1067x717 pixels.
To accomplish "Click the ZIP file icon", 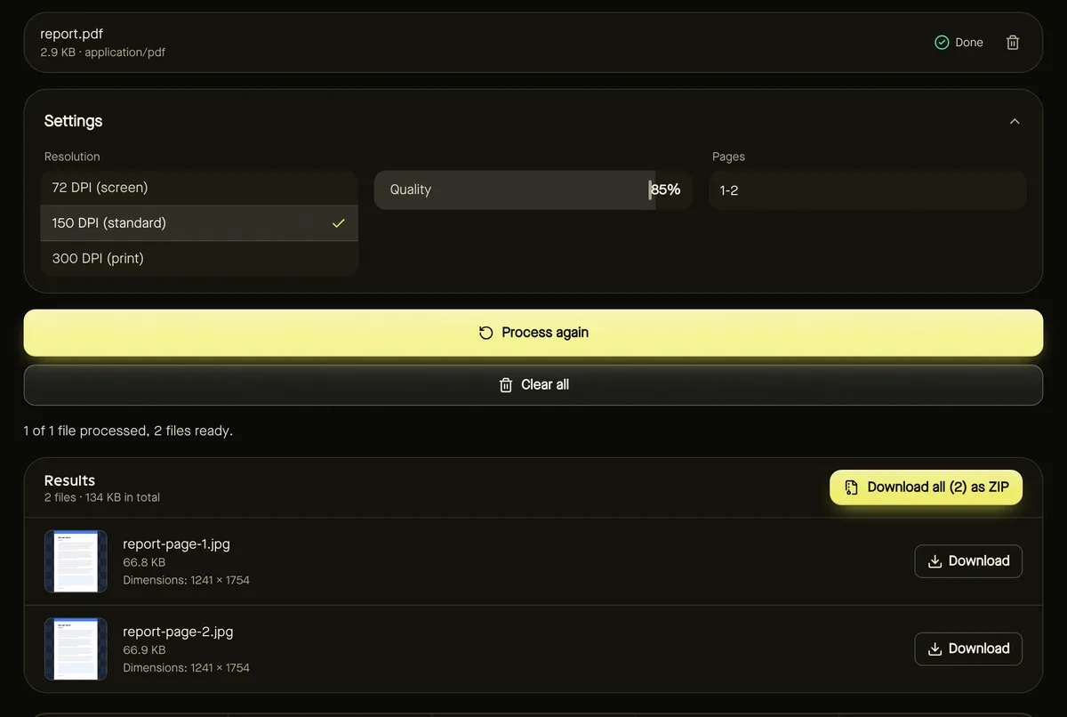I will tap(851, 487).
